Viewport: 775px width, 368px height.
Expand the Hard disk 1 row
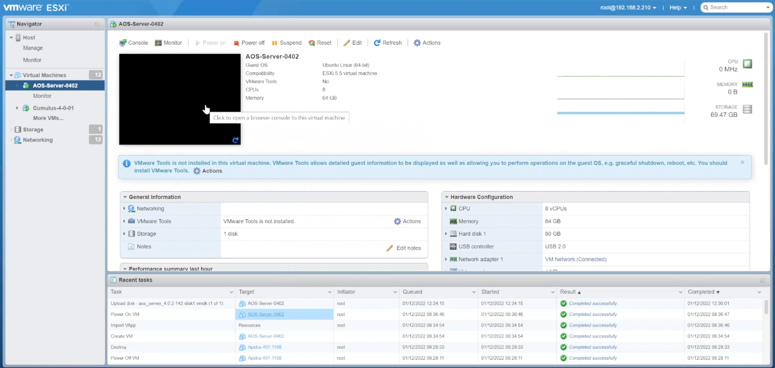[x=446, y=234]
